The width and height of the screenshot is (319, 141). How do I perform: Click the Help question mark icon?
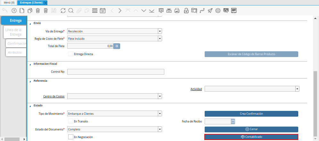tap(14, 11)
